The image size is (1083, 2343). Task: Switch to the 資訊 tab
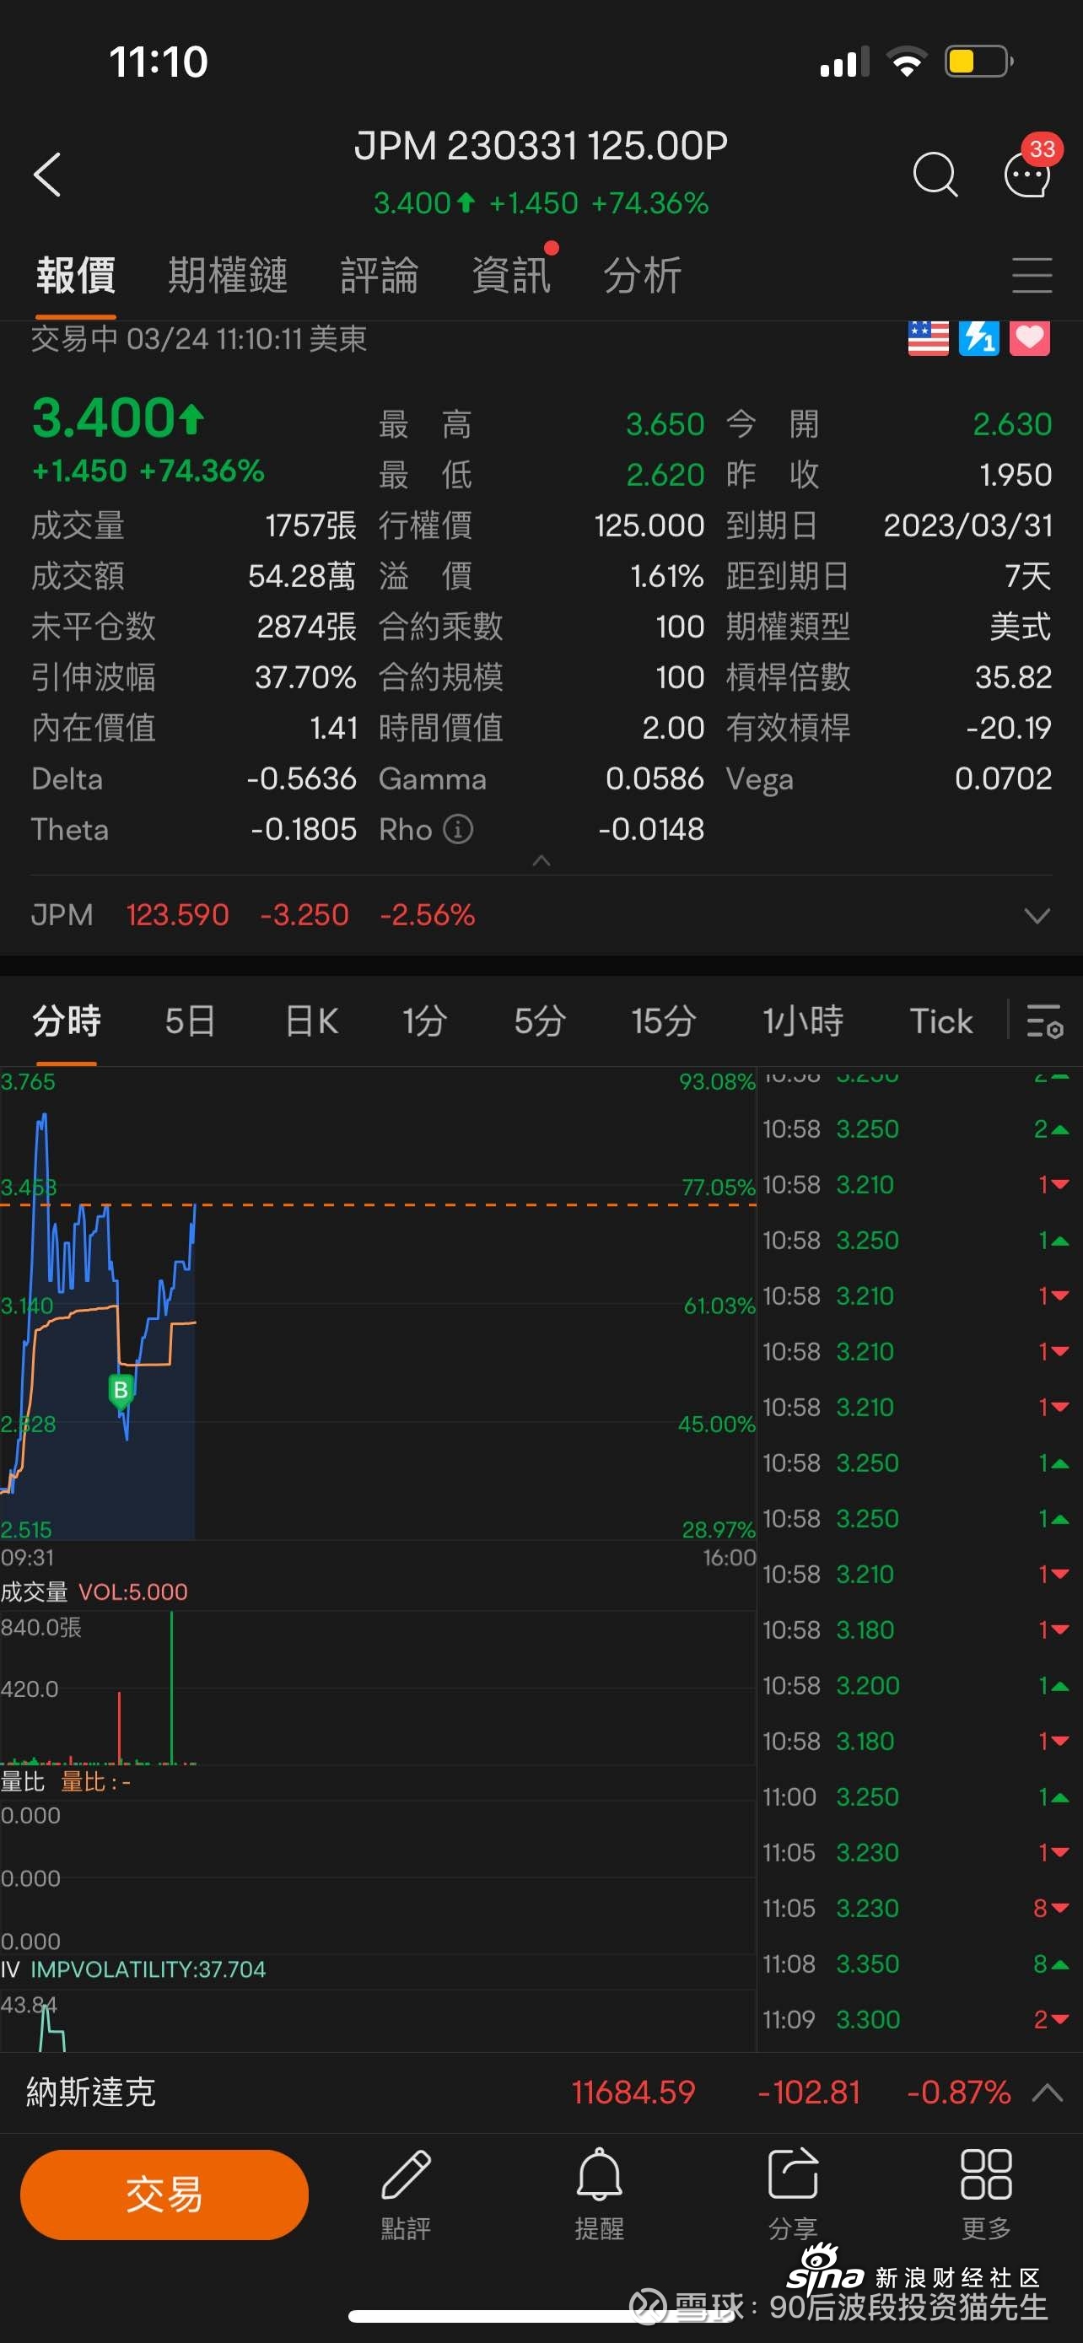tap(512, 276)
